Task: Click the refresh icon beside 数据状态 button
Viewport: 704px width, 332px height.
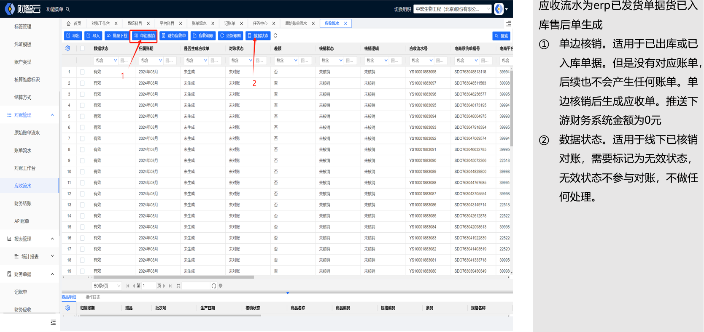Action: click(x=275, y=36)
